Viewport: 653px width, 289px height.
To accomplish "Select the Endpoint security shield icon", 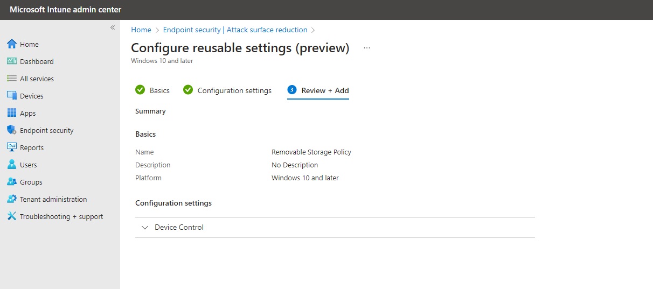I will point(12,130).
